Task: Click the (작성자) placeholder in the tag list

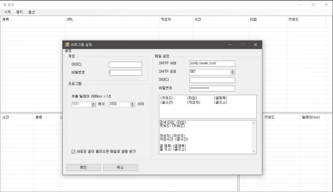Action: (194, 102)
